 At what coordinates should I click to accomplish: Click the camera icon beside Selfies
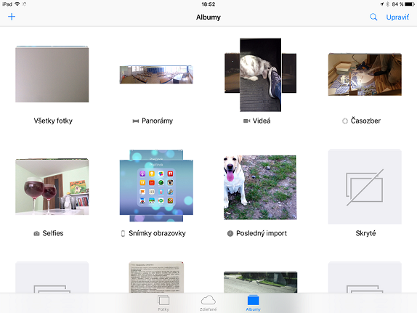click(37, 234)
